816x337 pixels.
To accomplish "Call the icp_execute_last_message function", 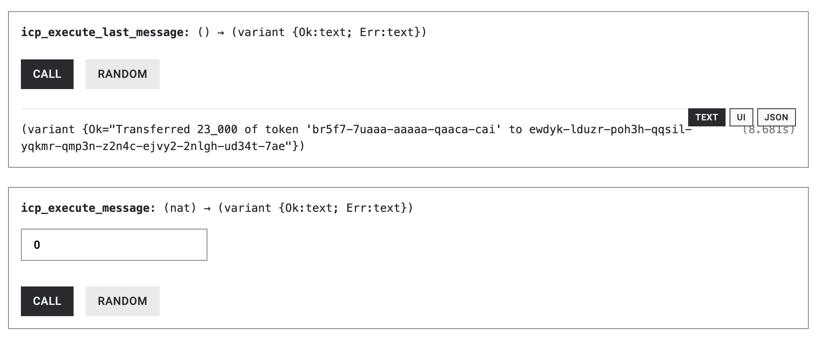I will [x=47, y=74].
